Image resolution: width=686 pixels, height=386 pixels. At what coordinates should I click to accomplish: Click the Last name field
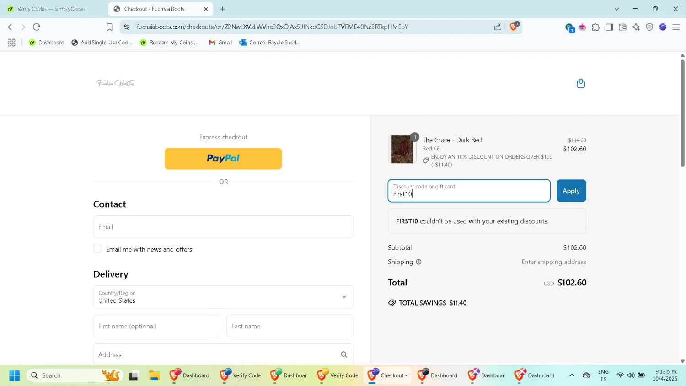pos(290,326)
